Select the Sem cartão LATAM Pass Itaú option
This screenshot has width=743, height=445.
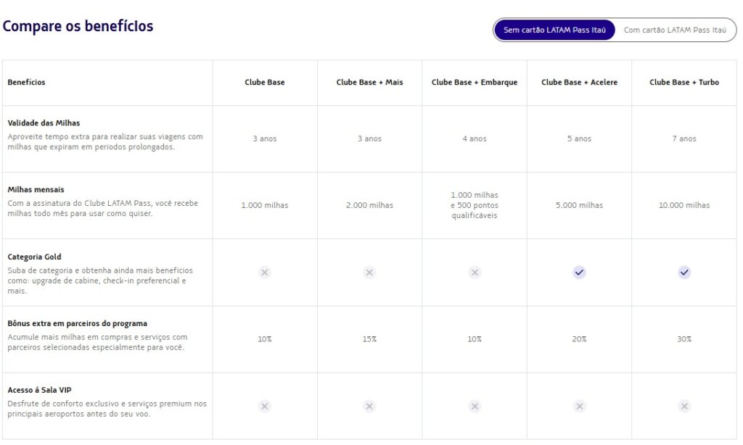[x=554, y=30]
